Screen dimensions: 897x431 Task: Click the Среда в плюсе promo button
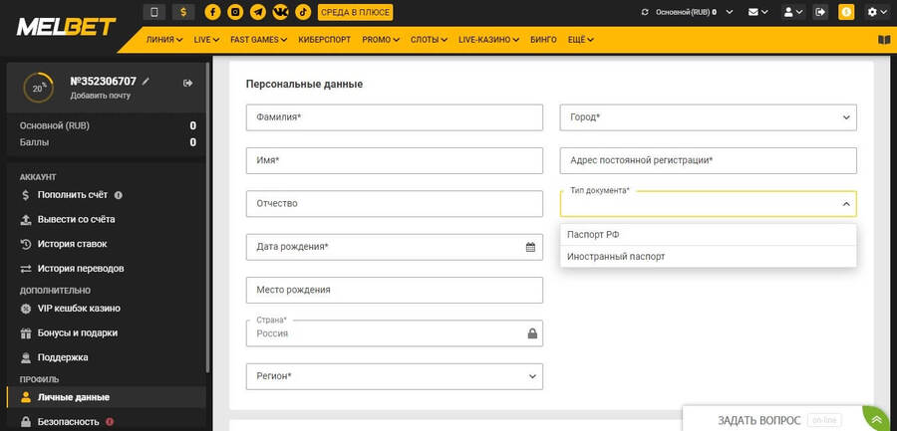(x=356, y=12)
